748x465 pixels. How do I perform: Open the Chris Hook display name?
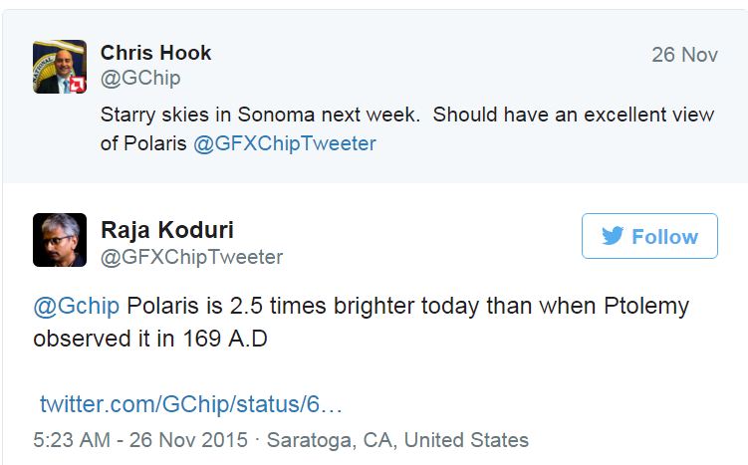155,53
